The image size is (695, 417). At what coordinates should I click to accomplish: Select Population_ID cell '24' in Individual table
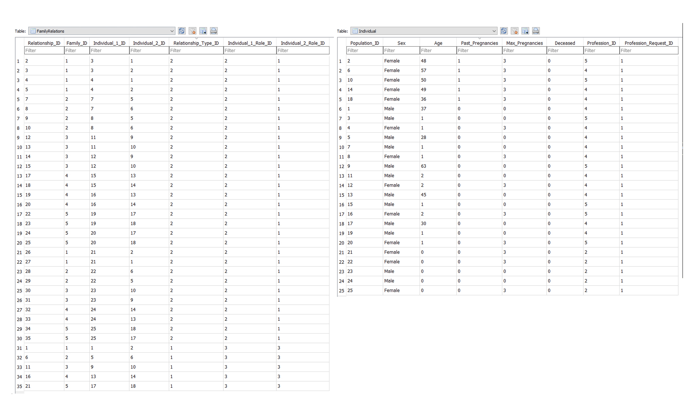click(365, 281)
